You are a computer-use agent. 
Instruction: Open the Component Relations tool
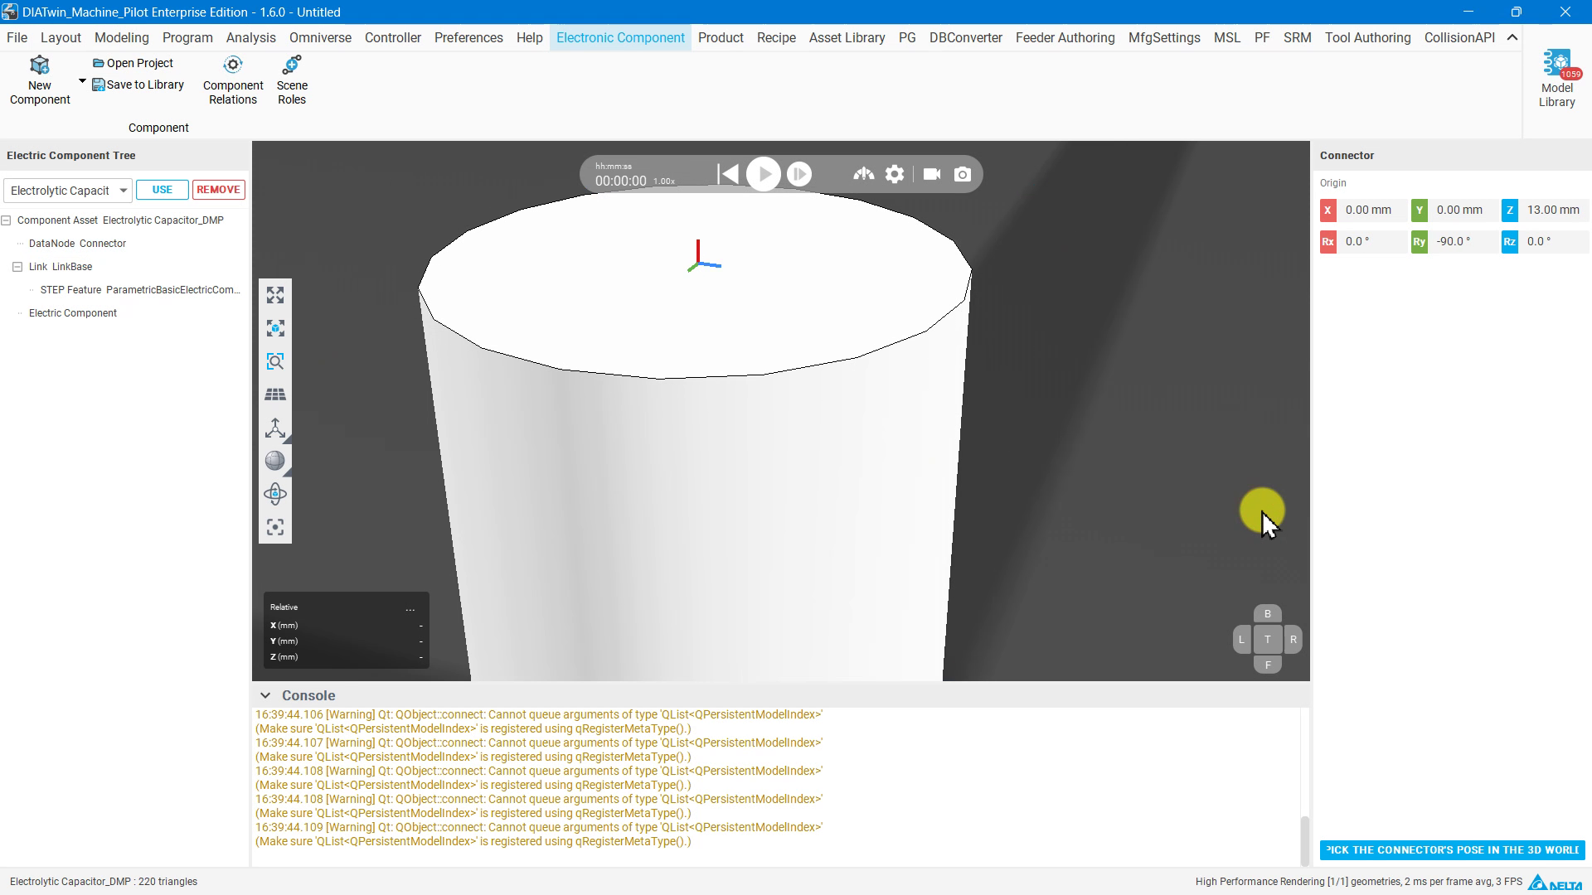click(x=233, y=80)
